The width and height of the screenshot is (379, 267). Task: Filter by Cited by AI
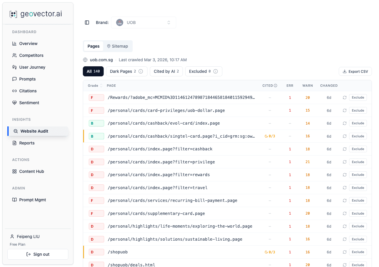[166, 71]
